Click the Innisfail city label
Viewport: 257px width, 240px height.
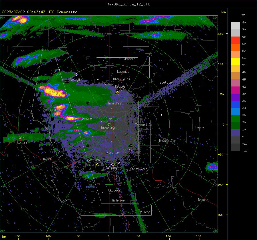115,103
